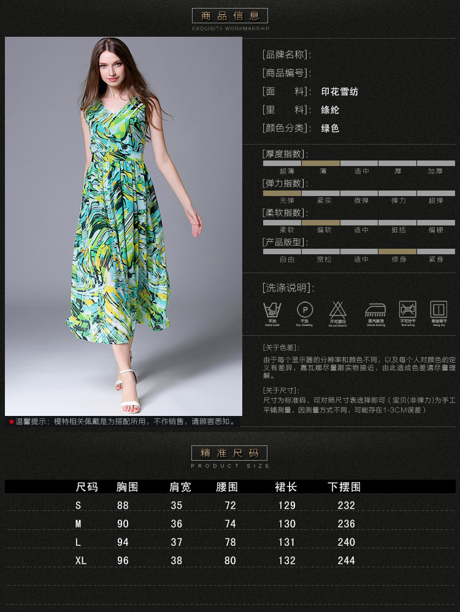
Task: Click the XL size row label
Action: pos(81,561)
